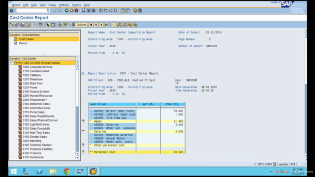Click the cost center tree scroll-up arrow

coord(77,63)
